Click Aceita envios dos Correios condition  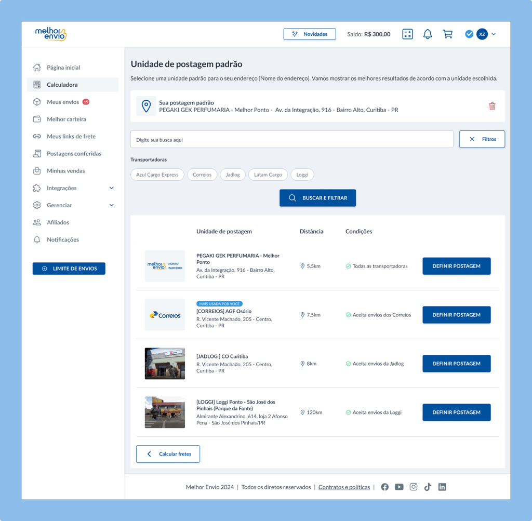point(378,315)
